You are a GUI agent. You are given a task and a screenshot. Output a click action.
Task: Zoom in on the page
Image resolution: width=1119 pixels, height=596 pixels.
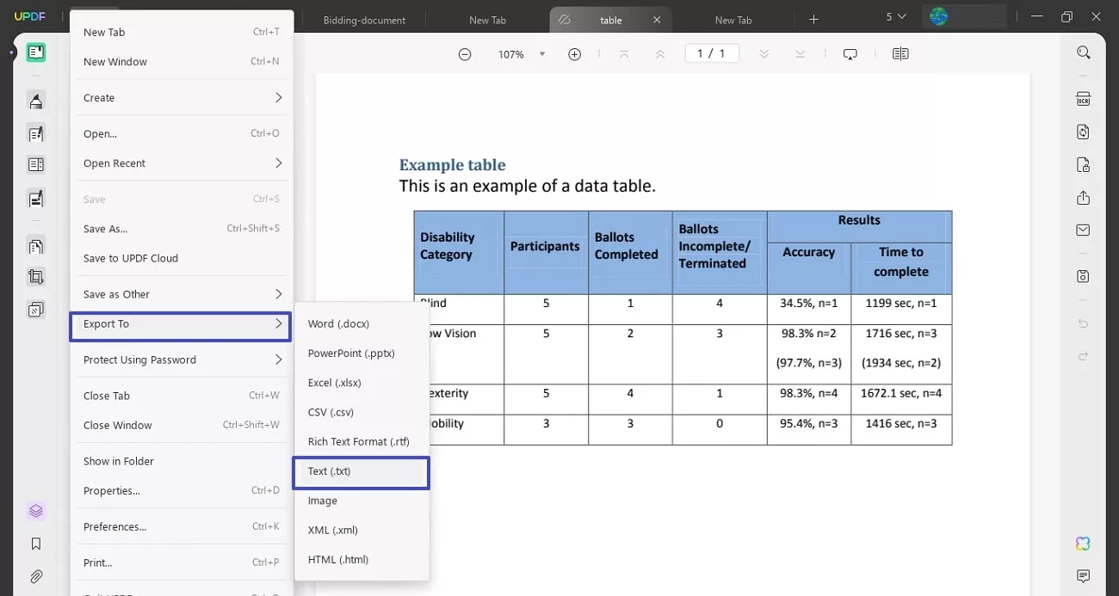574,53
